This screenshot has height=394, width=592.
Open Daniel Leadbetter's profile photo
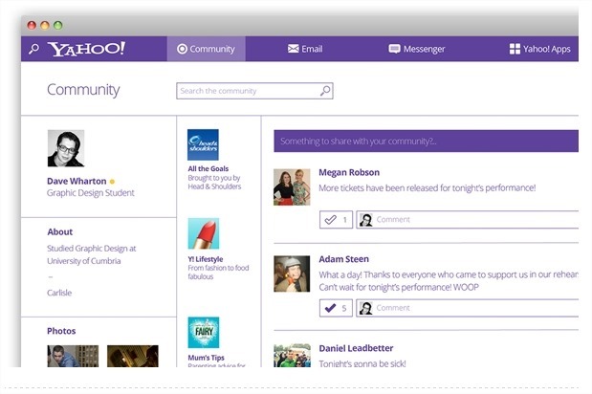tap(292, 355)
